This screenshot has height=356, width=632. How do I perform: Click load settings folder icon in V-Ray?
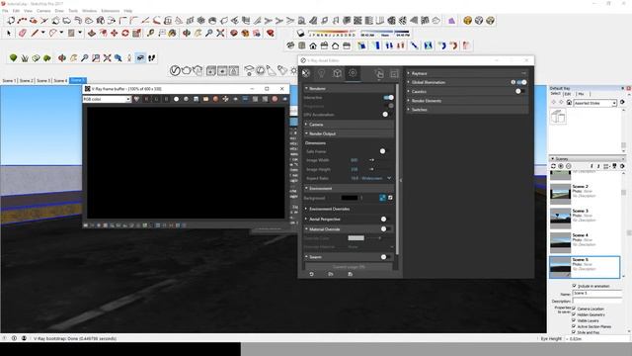point(331,274)
